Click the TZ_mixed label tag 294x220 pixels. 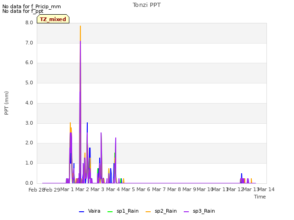click(53, 19)
